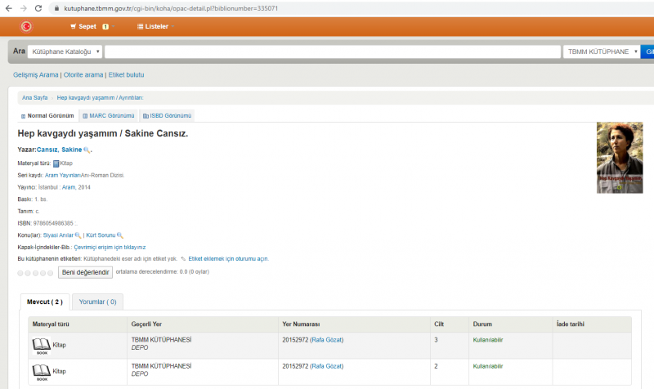Reload the page with browser refresh icon
The width and height of the screenshot is (654, 389).
pos(39,7)
